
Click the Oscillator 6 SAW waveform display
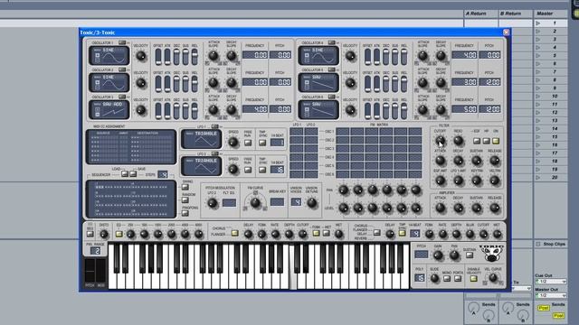pyautogui.click(x=318, y=109)
